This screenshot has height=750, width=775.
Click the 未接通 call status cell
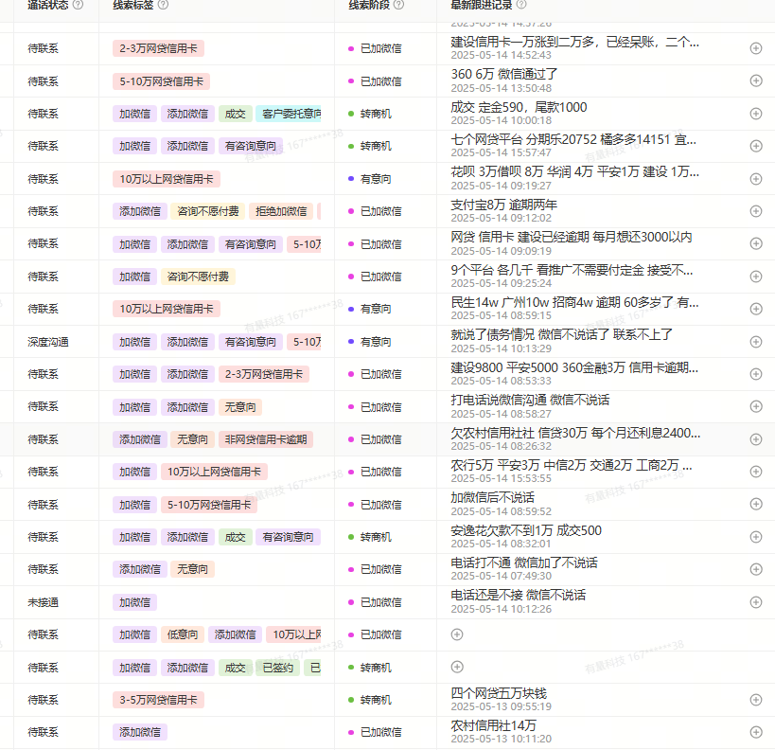pyautogui.click(x=43, y=602)
